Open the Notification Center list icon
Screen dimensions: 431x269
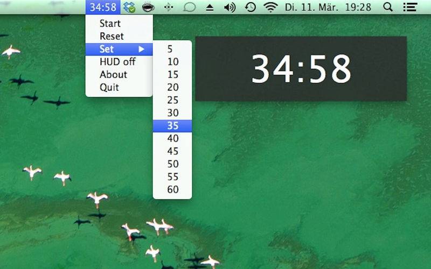point(410,7)
